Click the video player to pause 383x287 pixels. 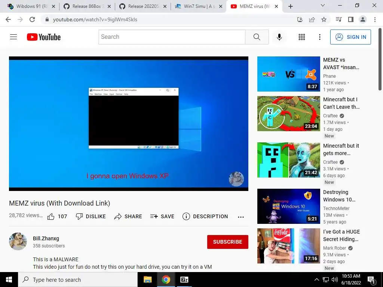click(129, 123)
